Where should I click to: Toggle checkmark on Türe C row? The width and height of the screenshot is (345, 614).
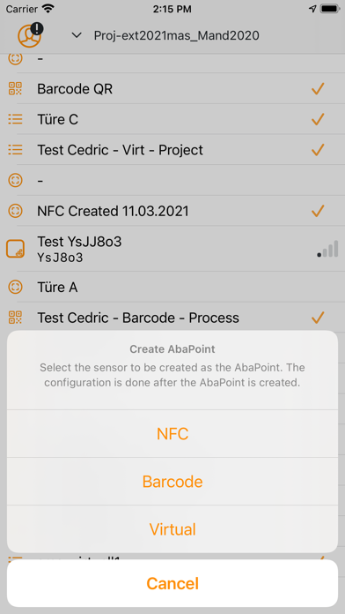pyautogui.click(x=318, y=119)
